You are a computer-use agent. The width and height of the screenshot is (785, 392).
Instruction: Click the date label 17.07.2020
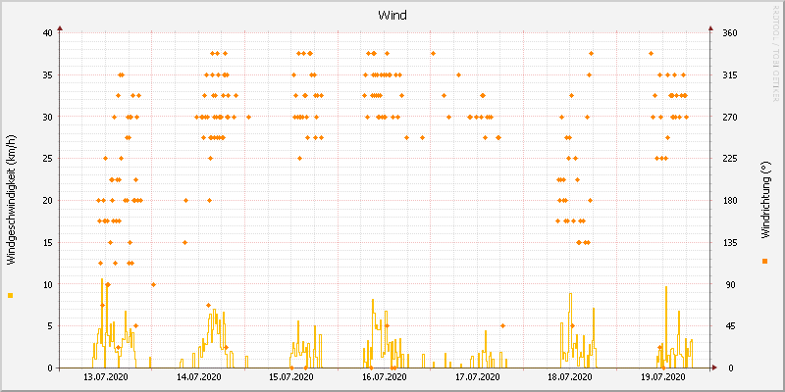coord(478,377)
